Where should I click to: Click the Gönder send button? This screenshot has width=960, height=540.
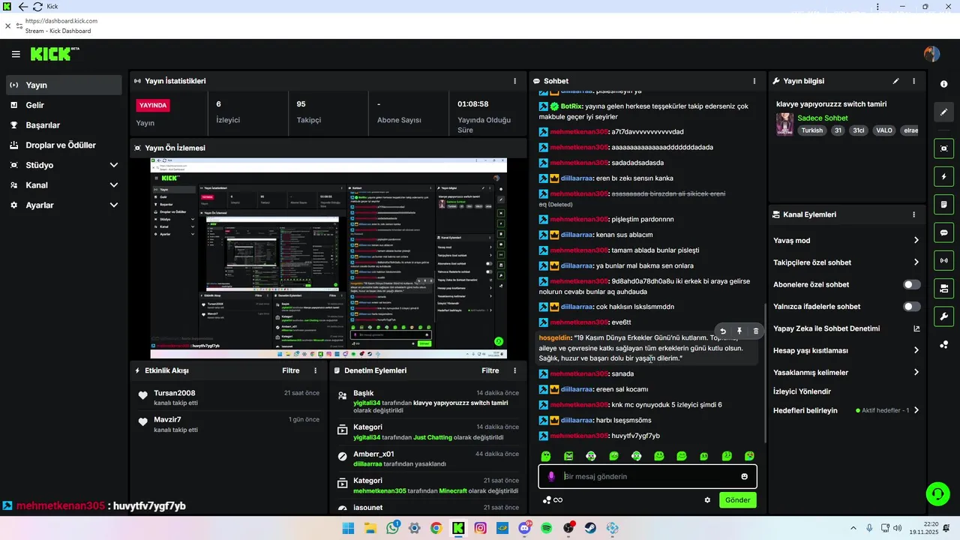738,499
